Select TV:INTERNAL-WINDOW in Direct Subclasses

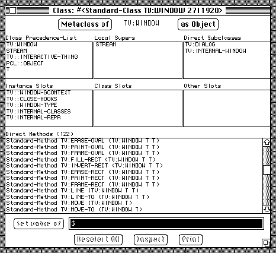[x=216, y=51]
